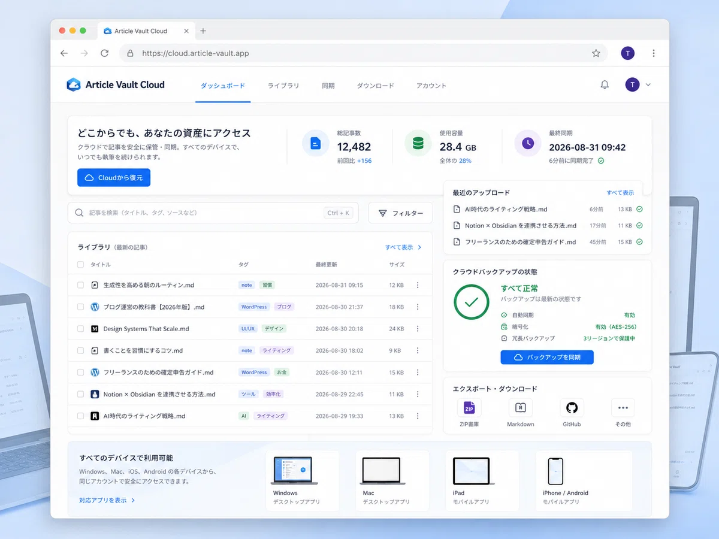
Task: Open the フィルター dropdown
Action: 400,213
